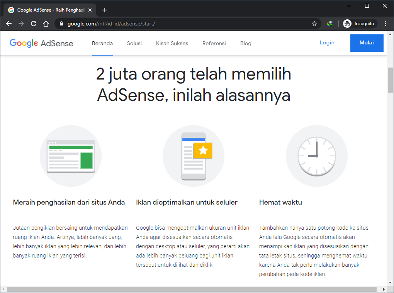Click the vertical scrollbar thumb

(390, 80)
